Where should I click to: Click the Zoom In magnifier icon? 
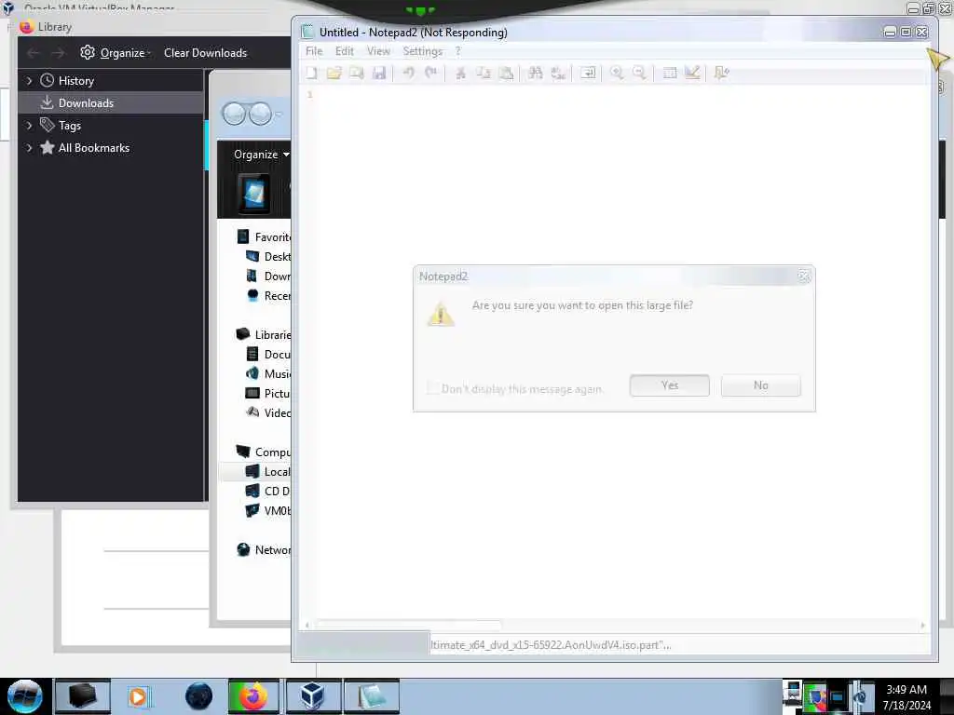(x=617, y=73)
